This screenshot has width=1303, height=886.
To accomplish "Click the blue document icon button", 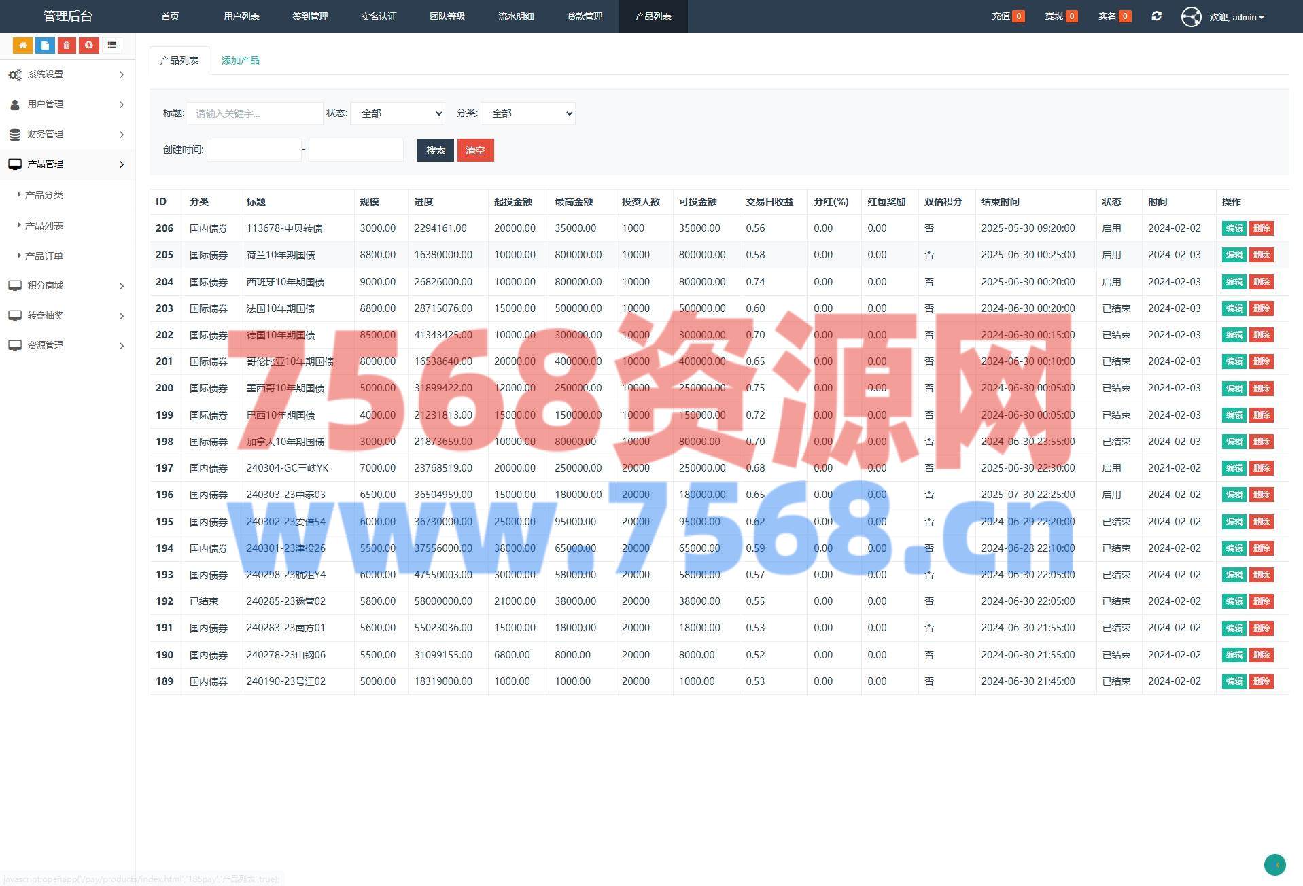I will pyautogui.click(x=45, y=46).
